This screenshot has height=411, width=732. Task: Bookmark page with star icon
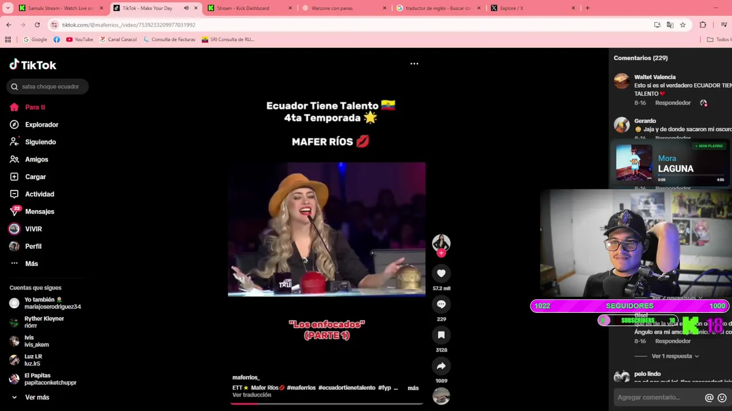pos(683,25)
